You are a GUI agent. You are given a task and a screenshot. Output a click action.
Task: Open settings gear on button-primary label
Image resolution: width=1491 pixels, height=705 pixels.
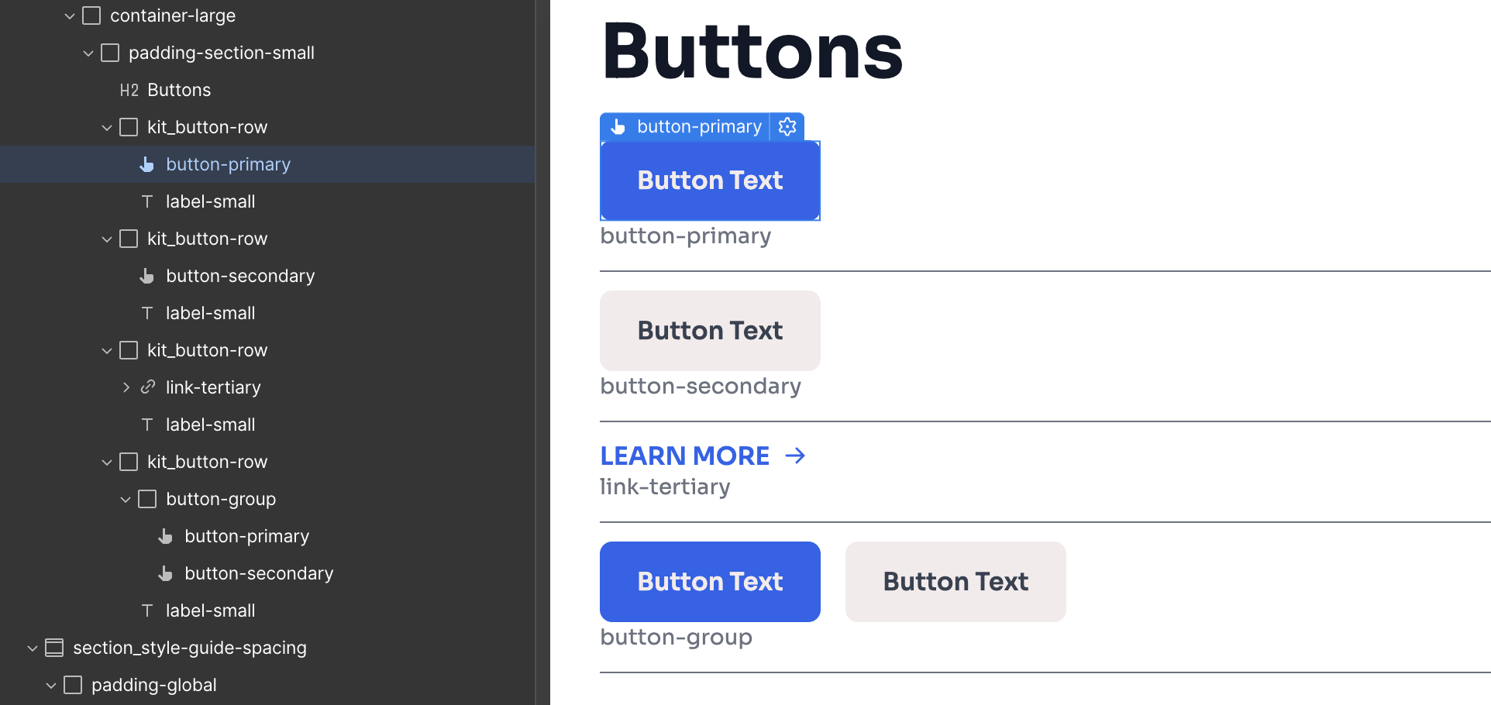(x=787, y=126)
